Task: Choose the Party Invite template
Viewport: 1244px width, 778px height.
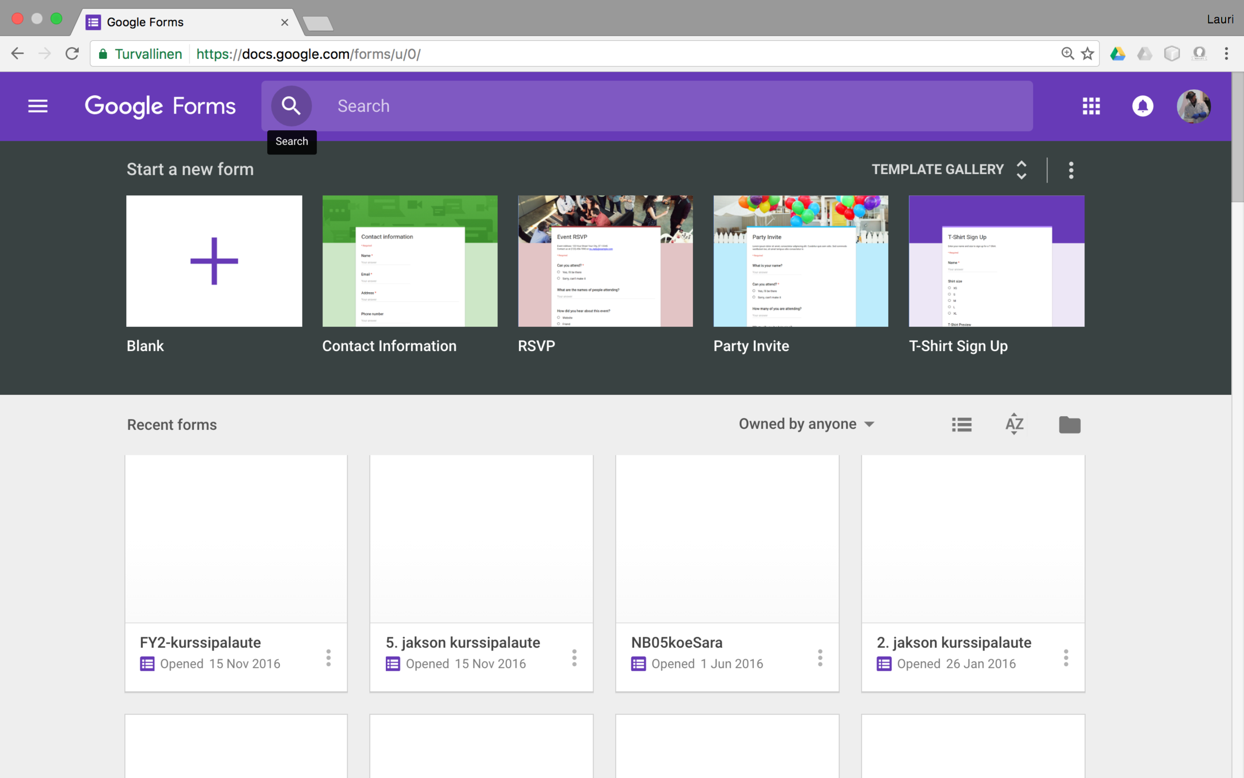Action: [x=801, y=261]
